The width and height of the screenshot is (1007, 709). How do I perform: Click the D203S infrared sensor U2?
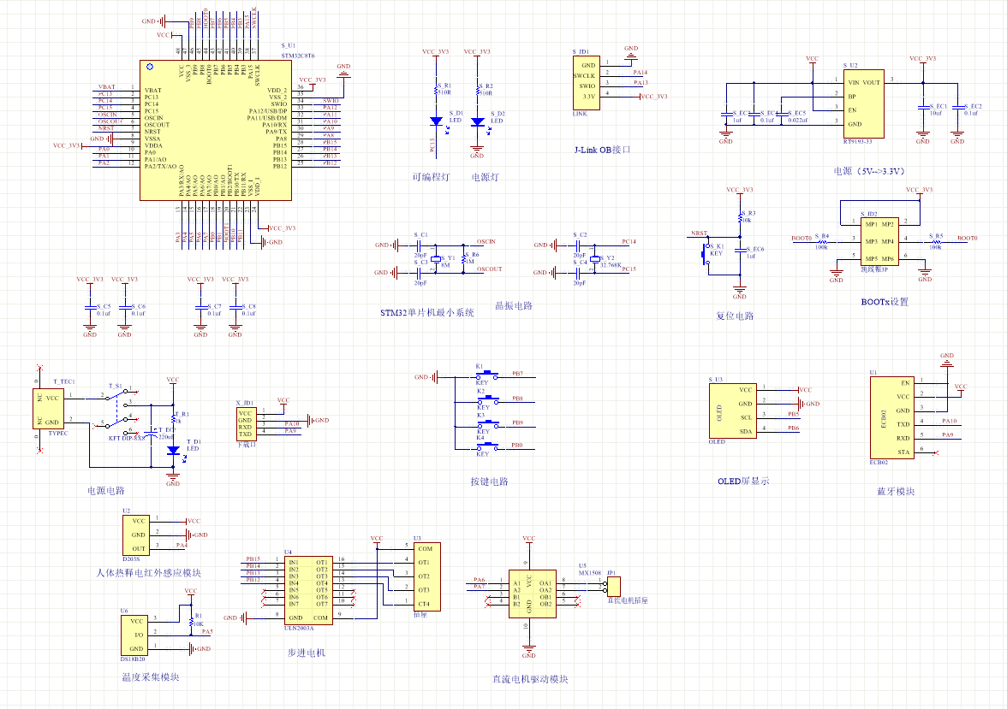tap(138, 535)
